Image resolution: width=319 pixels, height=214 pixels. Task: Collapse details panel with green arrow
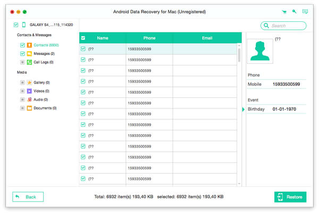244,109
